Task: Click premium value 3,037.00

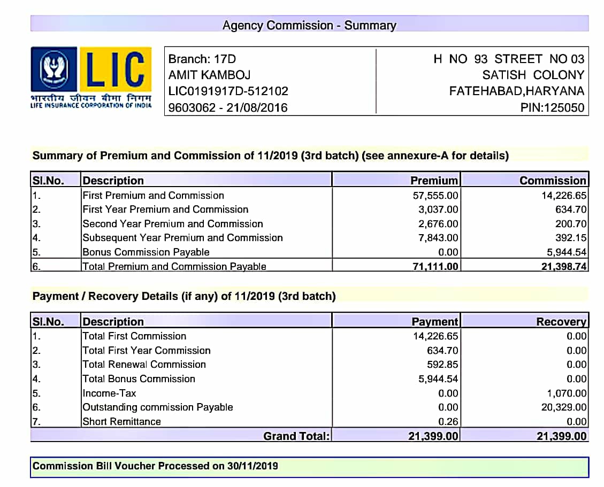Action: [438, 210]
